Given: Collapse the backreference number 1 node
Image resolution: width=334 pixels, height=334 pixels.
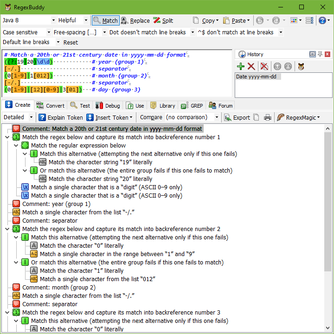Looking at the screenshot, I should coord(7,137).
